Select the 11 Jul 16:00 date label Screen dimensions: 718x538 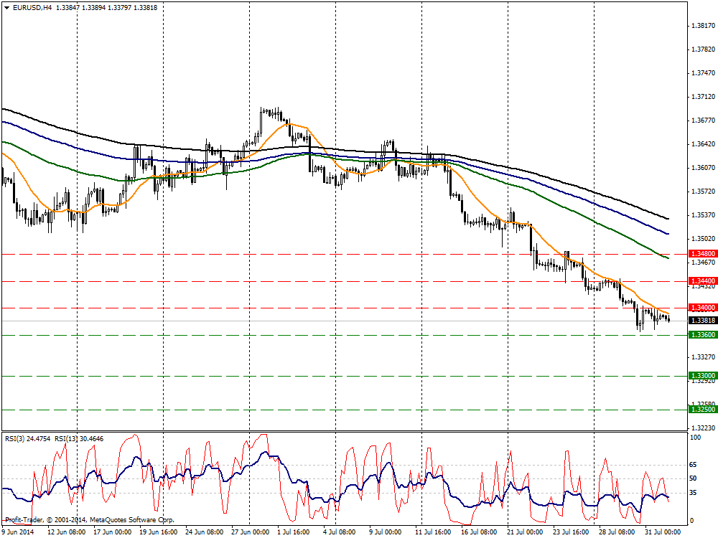[x=432, y=532]
